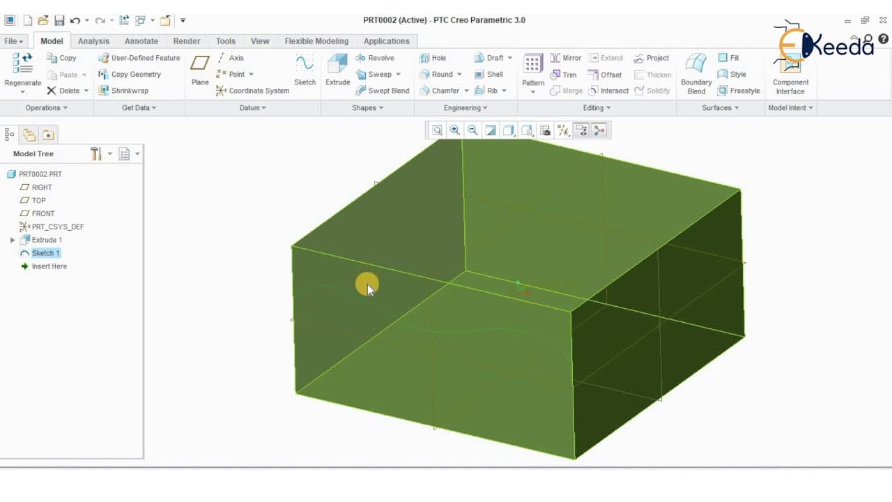Open the view manager icon
892x502 pixels.
pos(545,130)
